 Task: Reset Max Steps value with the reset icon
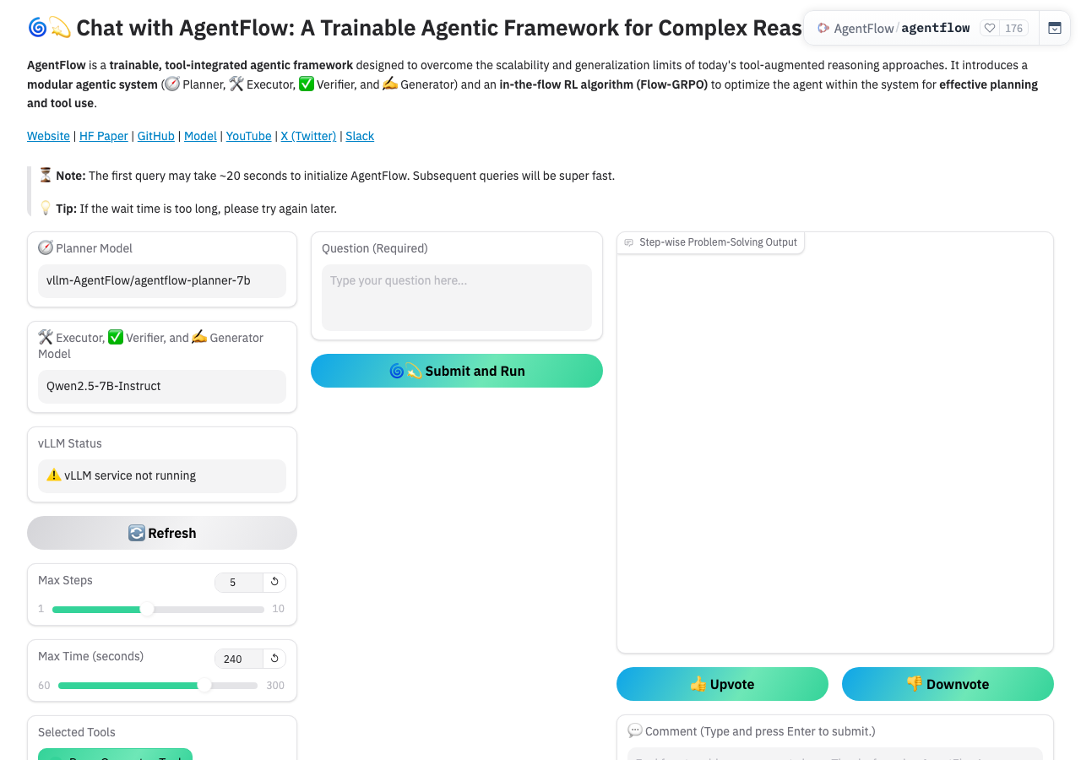pos(274,582)
